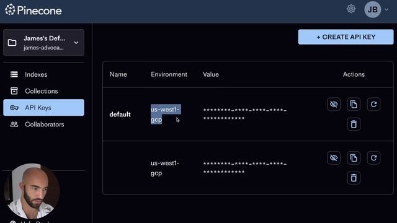Go to Indexes in the sidebar

point(44,74)
